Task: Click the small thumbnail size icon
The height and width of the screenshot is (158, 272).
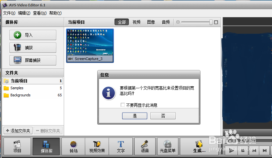Action: pyautogui.click(x=178, y=22)
